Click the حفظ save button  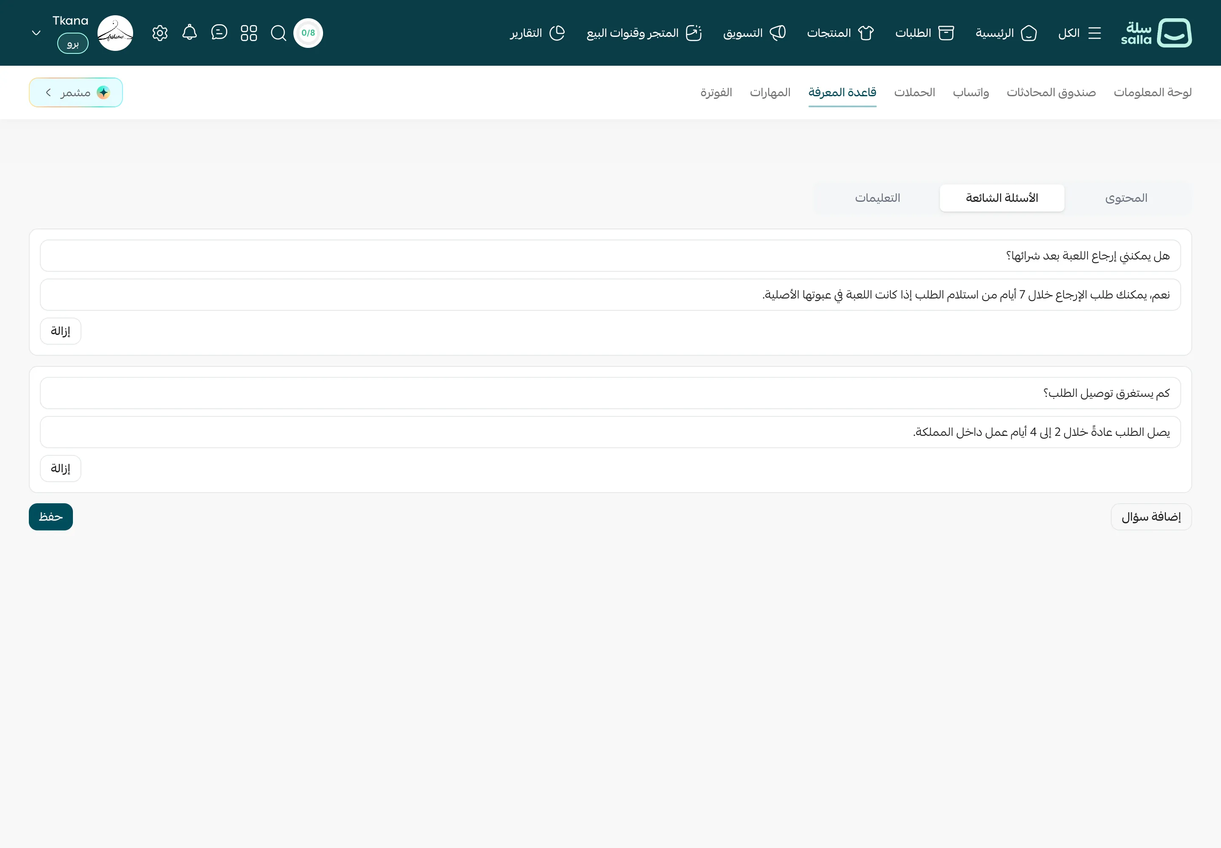[x=51, y=517]
